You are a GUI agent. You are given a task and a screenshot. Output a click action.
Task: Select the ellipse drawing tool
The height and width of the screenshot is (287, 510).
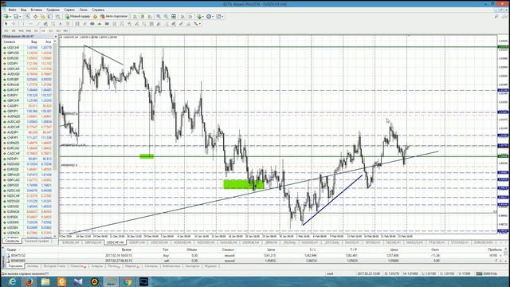(92, 24)
